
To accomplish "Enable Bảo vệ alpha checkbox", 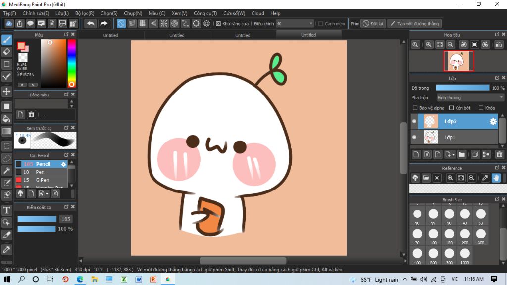I will (415, 108).
